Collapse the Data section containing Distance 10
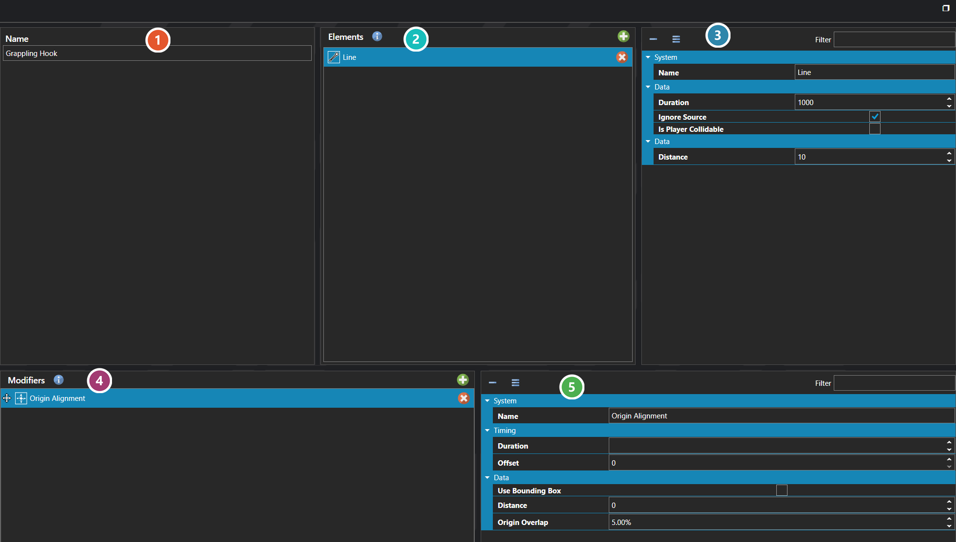Viewport: 956px width, 542px height. pos(648,142)
